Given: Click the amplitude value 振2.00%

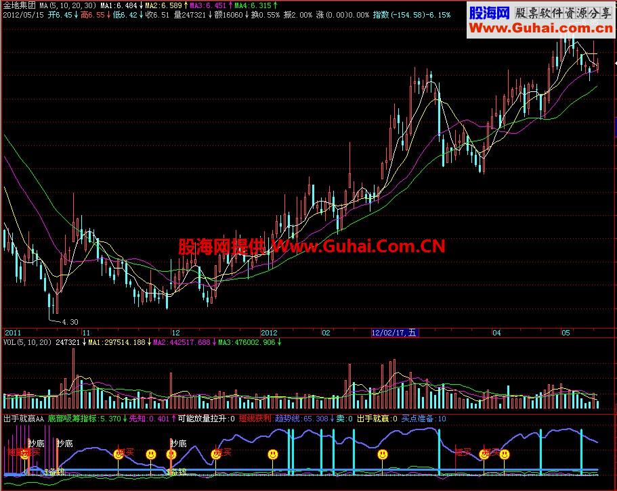Looking at the screenshot, I should point(298,15).
